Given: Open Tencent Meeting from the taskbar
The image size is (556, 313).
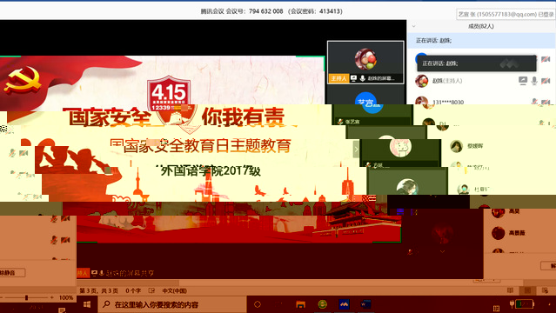Looking at the screenshot, I should pos(344,304).
